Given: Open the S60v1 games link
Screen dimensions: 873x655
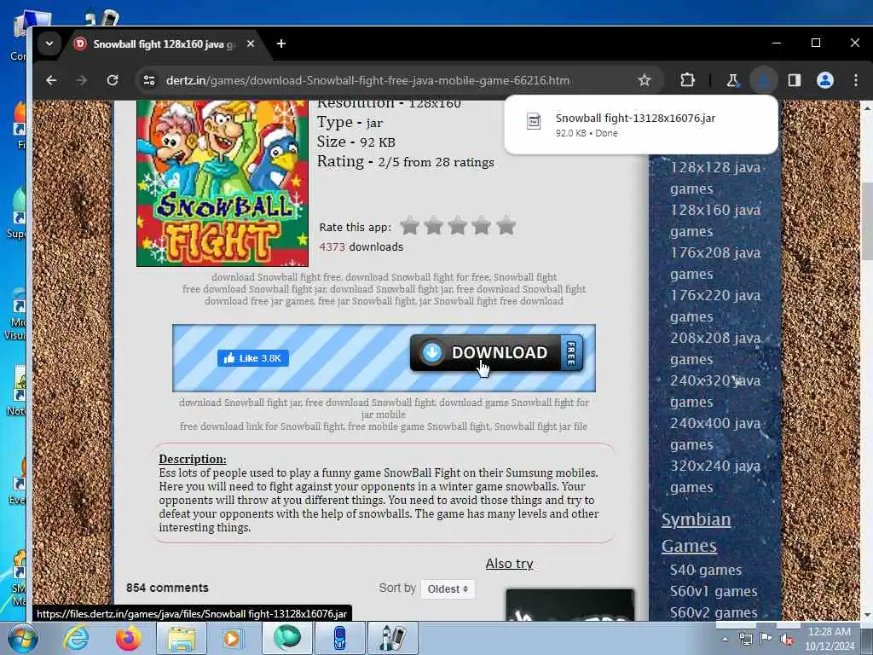Looking at the screenshot, I should (714, 591).
